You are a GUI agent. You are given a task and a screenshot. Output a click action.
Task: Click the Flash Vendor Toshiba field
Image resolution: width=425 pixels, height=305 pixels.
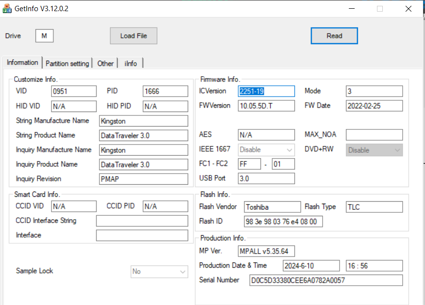[272, 207]
